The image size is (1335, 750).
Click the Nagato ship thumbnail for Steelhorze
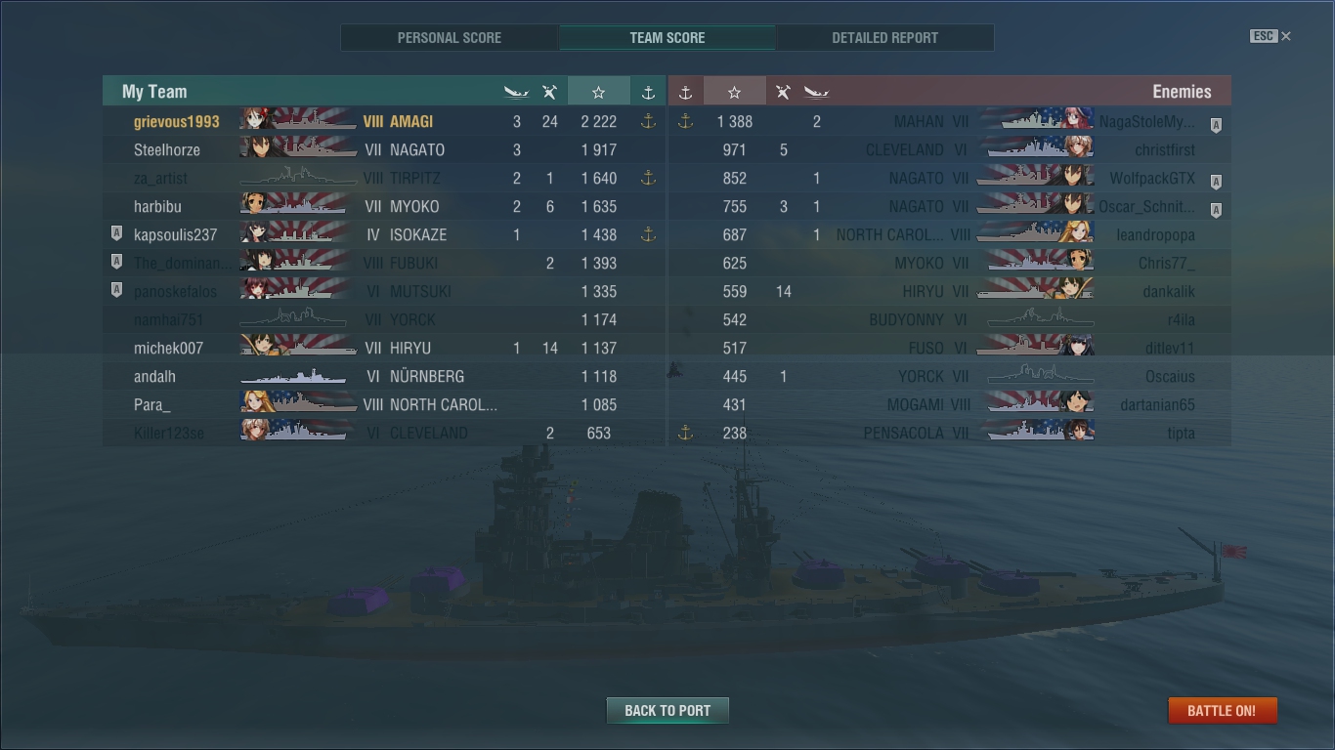coord(297,149)
